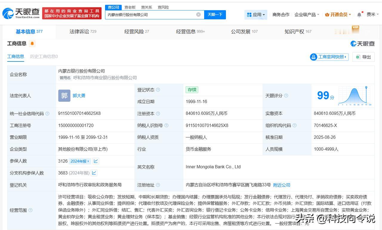Select the 历史工商信息 sub-tab
Image resolution: width=382 pixels, height=230 pixels.
pyautogui.click(x=44, y=56)
